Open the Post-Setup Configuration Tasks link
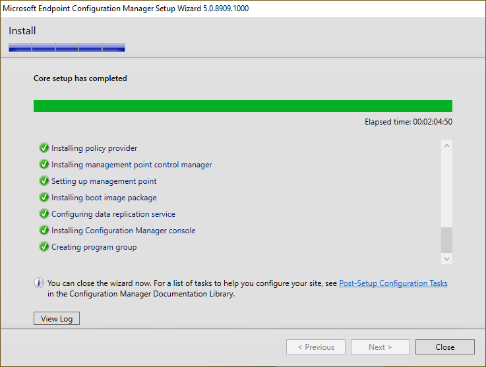Screen dimensions: 486x367 [393, 283]
